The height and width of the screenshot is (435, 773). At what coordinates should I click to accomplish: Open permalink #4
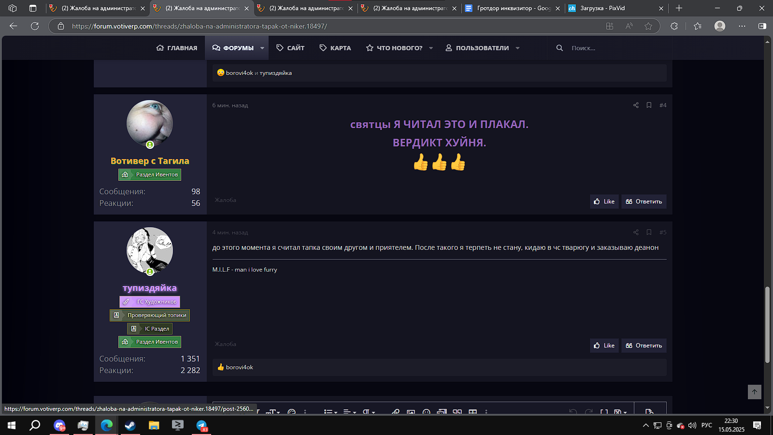663,105
